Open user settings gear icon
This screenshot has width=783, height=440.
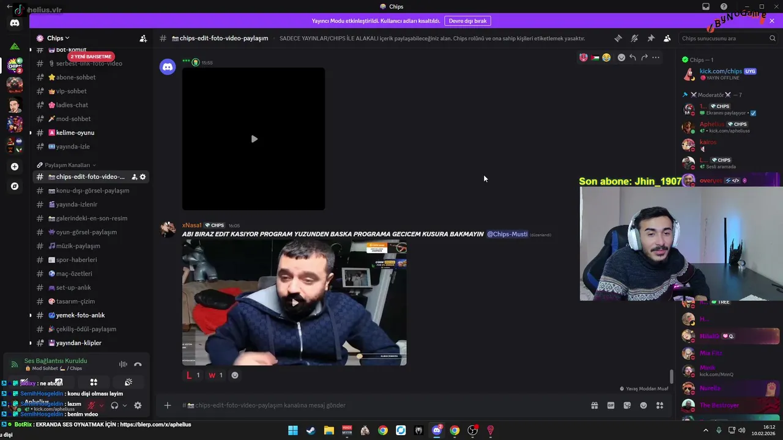pyautogui.click(x=138, y=405)
